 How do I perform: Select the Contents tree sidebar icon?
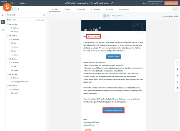click(x=3, y=22)
